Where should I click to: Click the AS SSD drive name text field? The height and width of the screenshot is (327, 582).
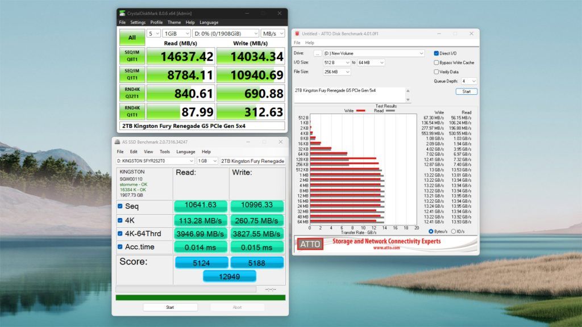(x=253, y=161)
